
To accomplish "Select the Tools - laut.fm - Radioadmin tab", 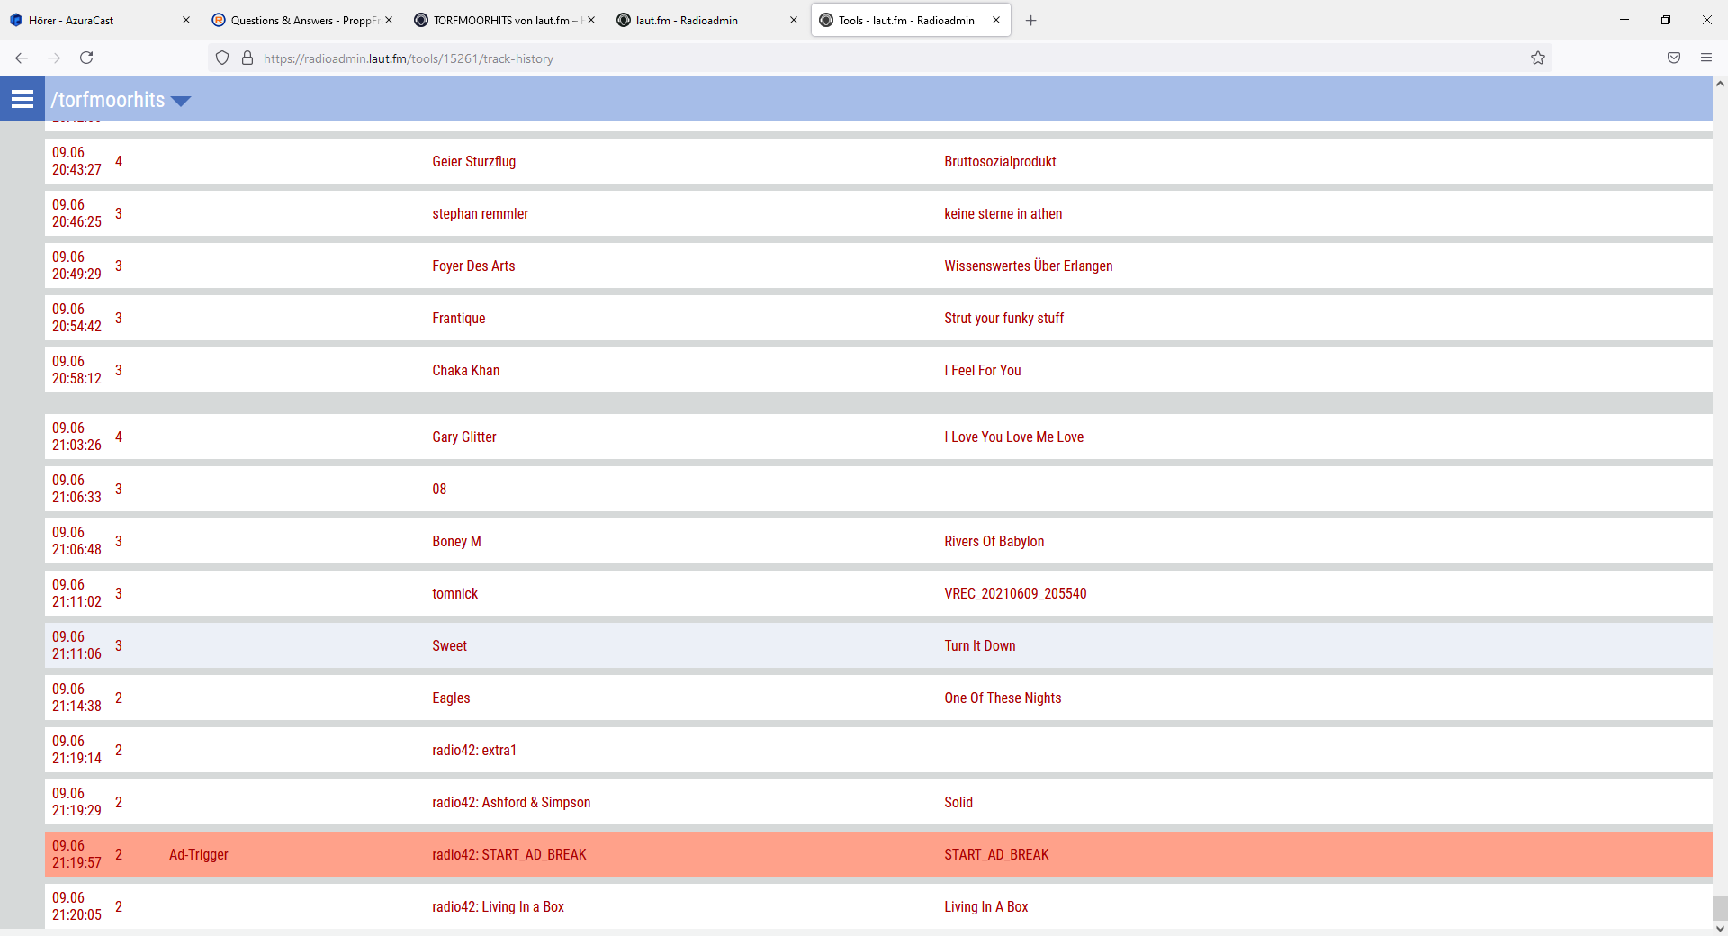I will coord(911,20).
